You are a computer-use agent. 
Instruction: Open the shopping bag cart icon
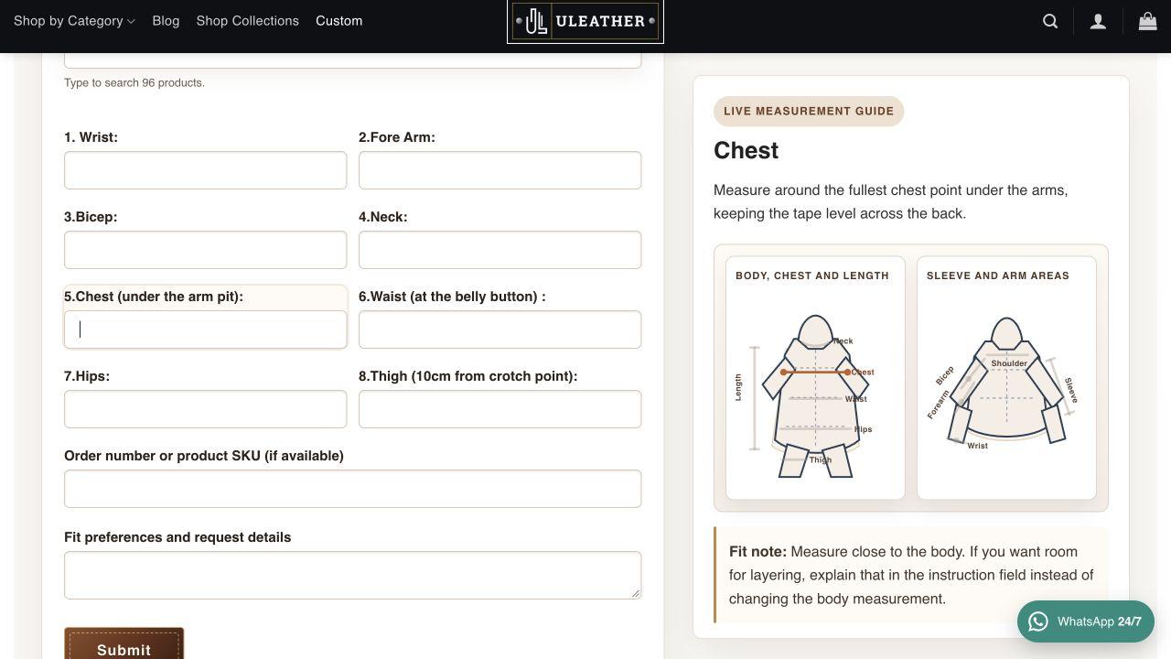(x=1147, y=20)
